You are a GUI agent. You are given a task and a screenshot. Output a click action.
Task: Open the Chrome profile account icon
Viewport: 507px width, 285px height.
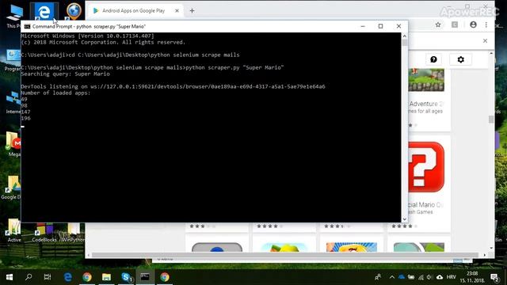(x=473, y=25)
